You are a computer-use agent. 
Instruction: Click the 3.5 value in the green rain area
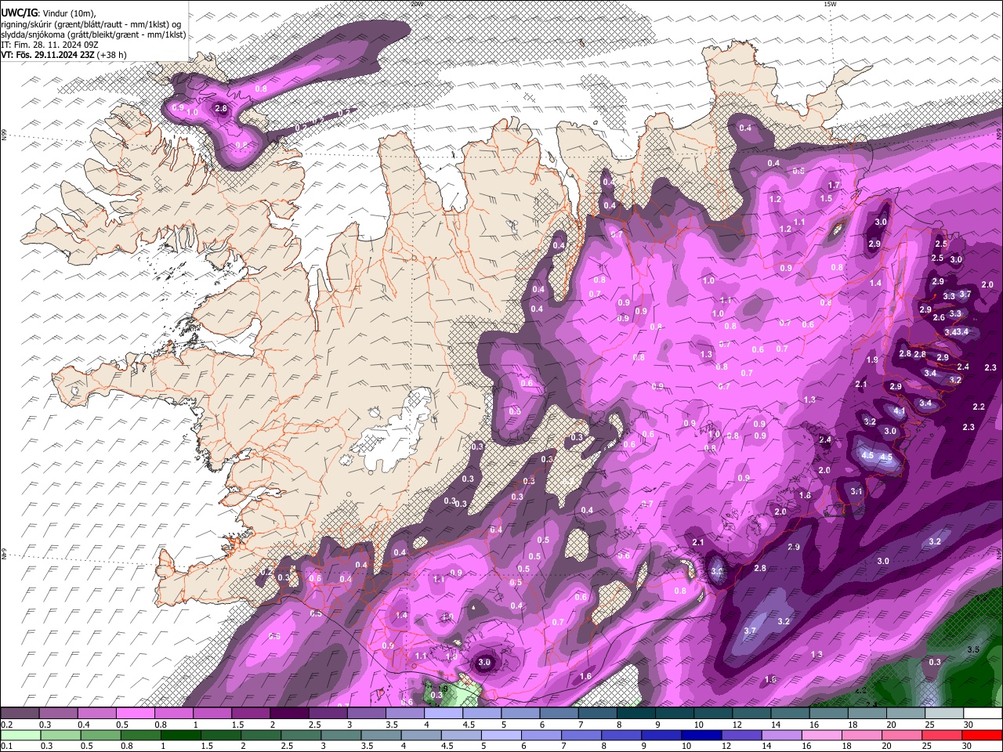[973, 649]
